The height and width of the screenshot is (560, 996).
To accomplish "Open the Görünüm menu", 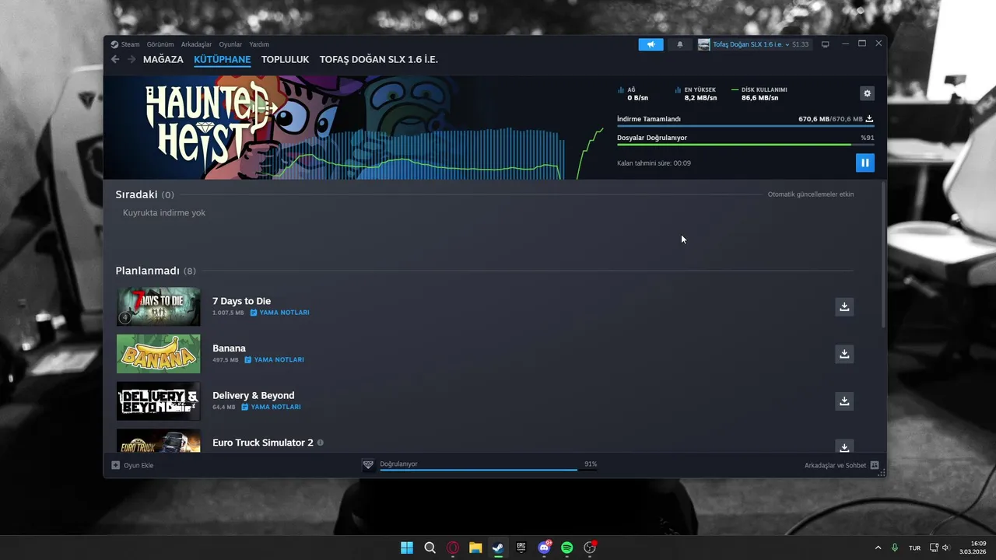I will click(160, 44).
